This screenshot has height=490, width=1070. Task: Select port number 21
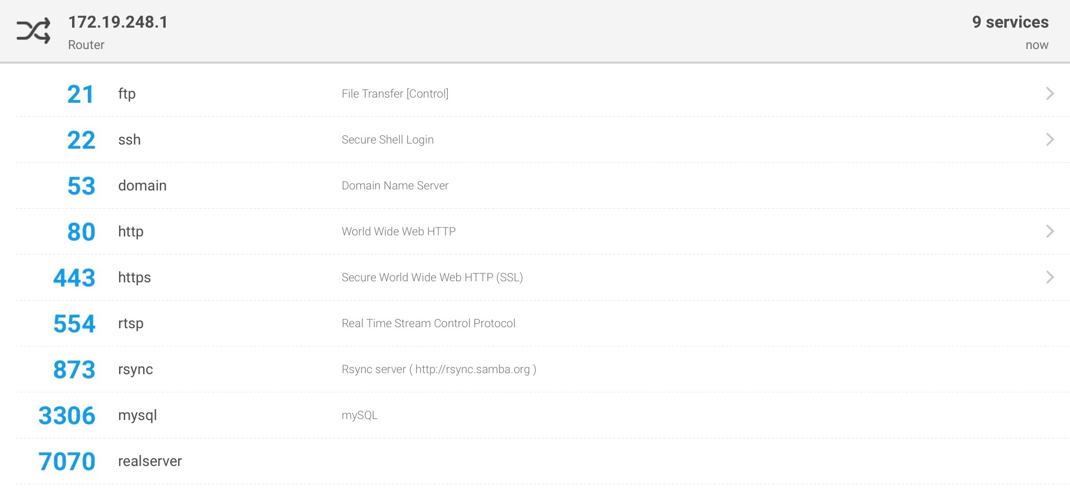80,94
